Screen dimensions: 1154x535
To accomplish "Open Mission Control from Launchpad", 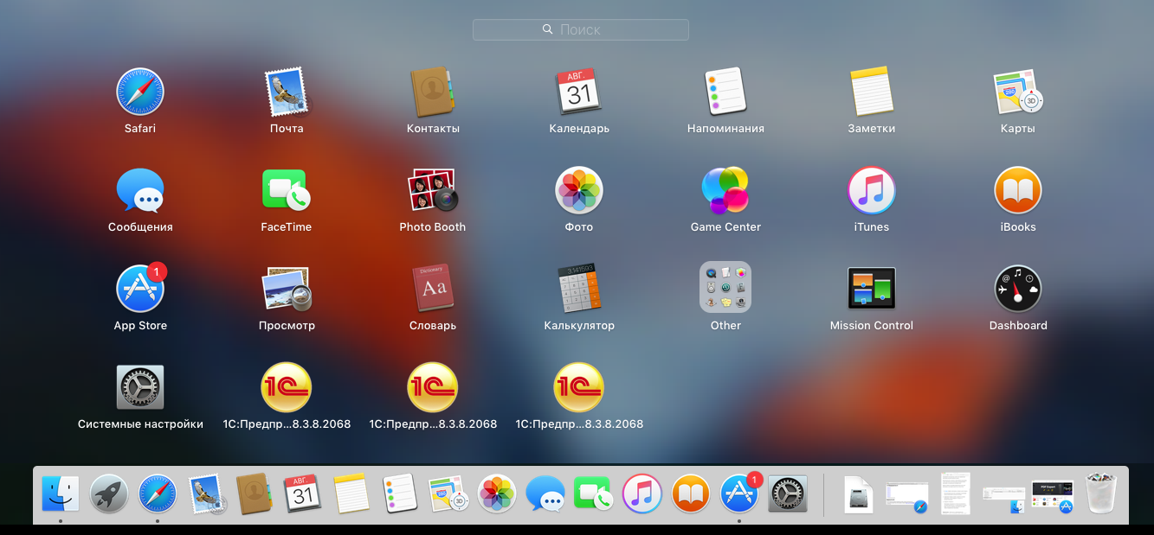I will (x=871, y=289).
